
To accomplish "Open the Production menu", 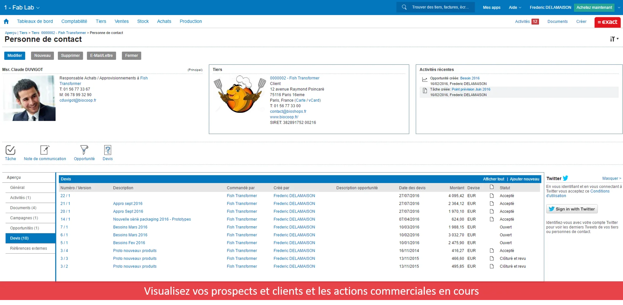I will [191, 21].
